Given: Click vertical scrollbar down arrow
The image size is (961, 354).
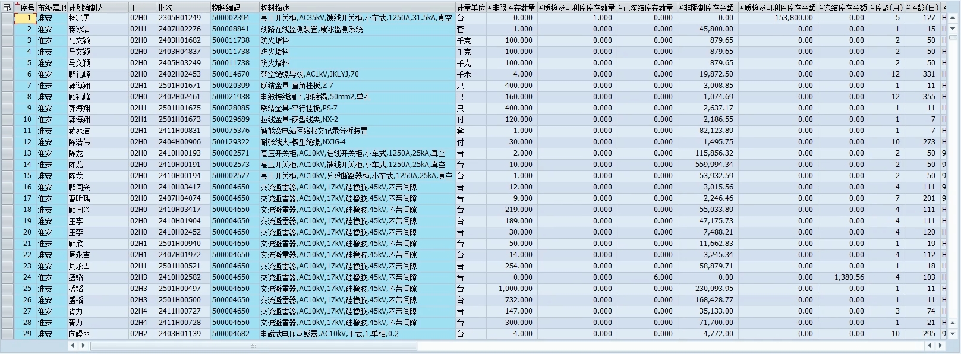Looking at the screenshot, I should click(x=954, y=334).
